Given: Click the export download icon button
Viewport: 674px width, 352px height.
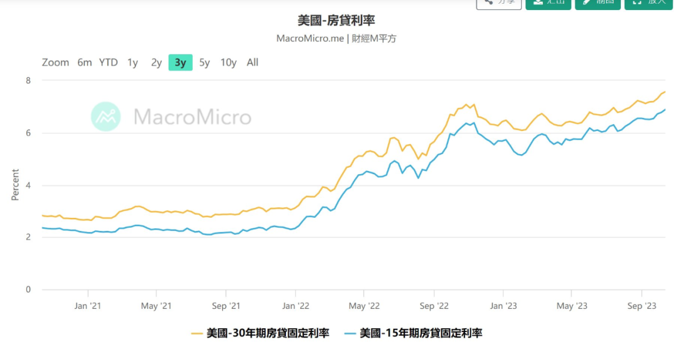Looking at the screenshot, I should point(548,3).
